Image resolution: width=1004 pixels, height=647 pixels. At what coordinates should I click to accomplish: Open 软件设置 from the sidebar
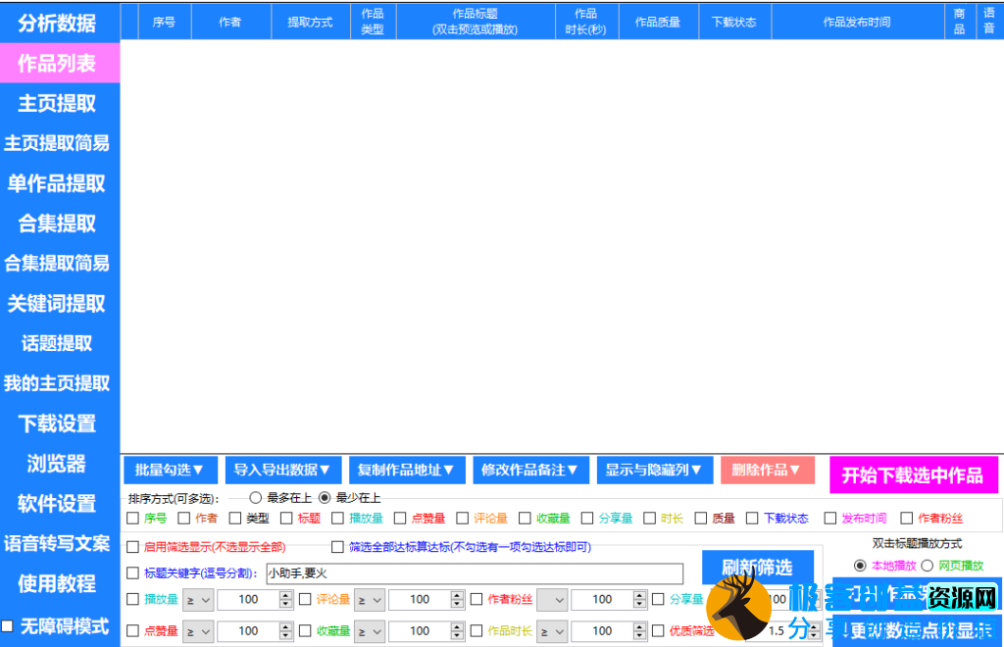click(59, 504)
